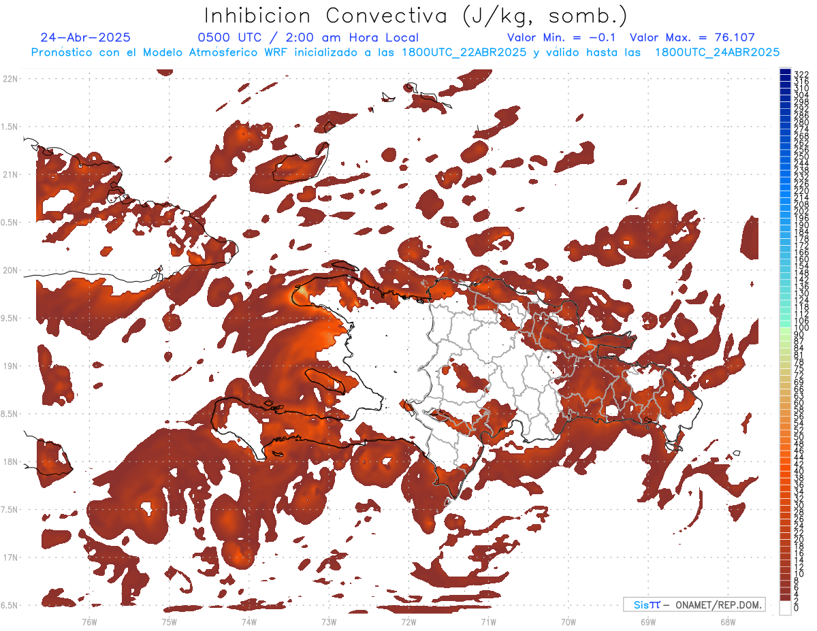The image size is (817, 631).
Task: Click the '72W' longitude label
Action: 408,621
